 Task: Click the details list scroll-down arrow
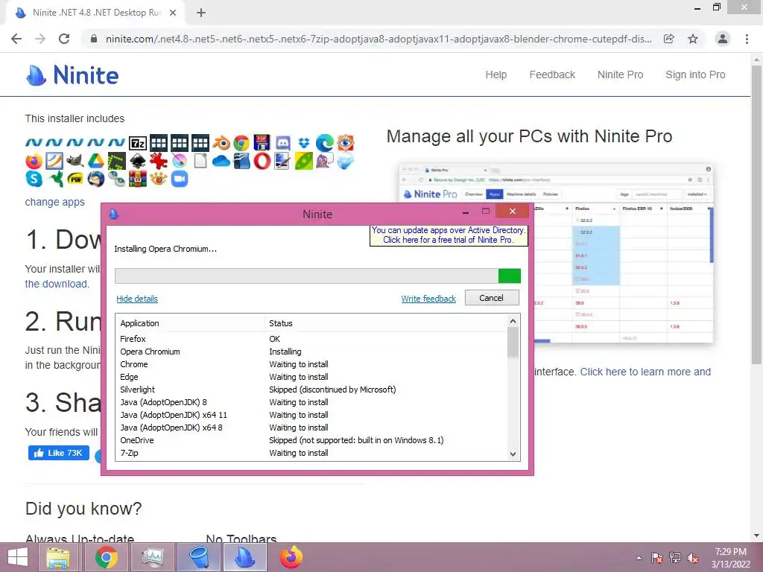point(513,454)
